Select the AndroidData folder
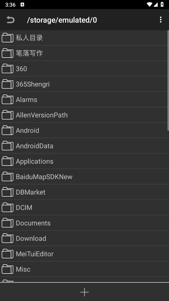The image size is (169, 301). (x=84, y=146)
